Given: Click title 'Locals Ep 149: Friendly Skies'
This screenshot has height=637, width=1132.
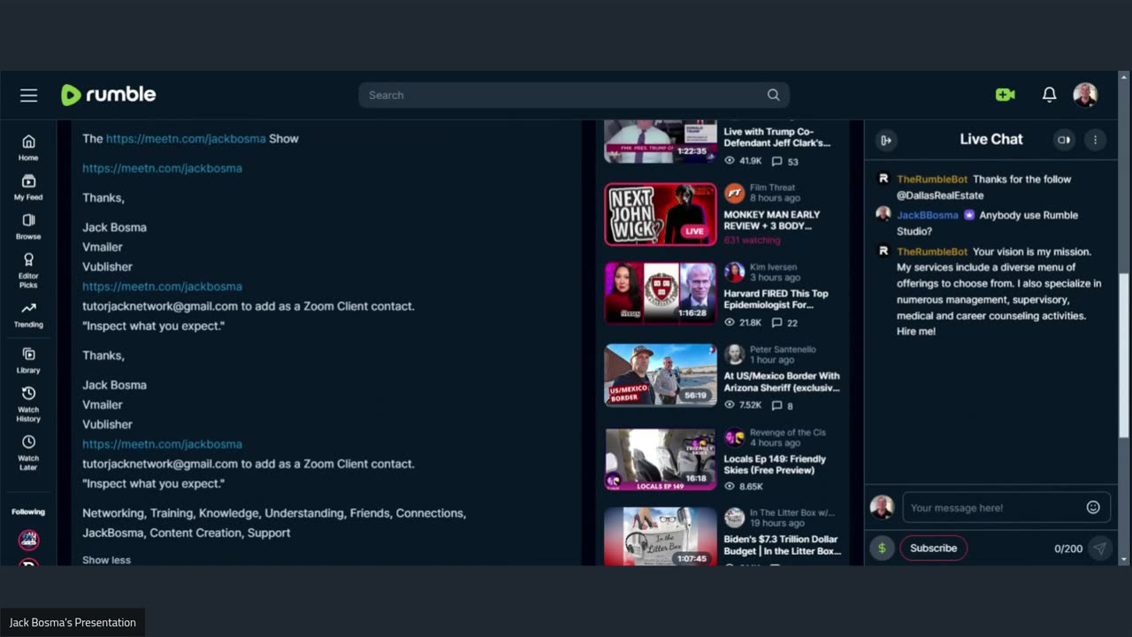Looking at the screenshot, I should point(775,464).
